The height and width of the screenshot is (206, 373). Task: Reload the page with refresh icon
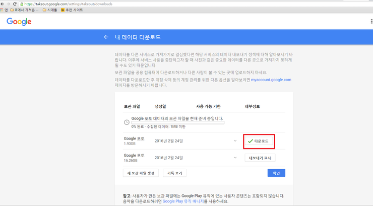[x=15, y=4]
